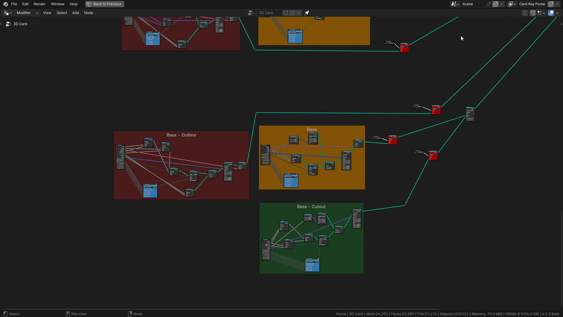Click Back to Previous button
Screen dimensions: 563x317
click(x=105, y=4)
